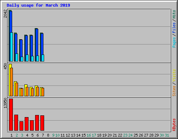Image resolution: width=178 pixels, height=139 pixels.
Task: Click the day 1 orange Sites bar
Action: click(11, 82)
